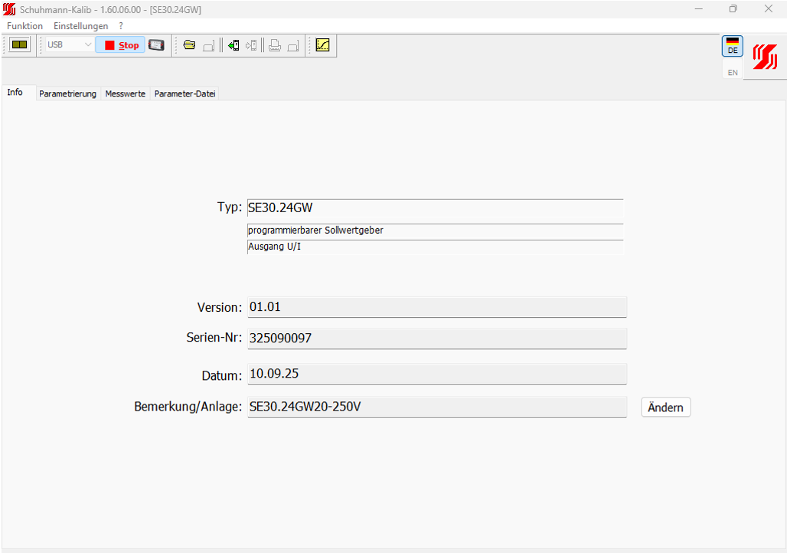The image size is (787, 553).
Task: Click the Typ field showing SE30.24GW
Action: click(435, 208)
